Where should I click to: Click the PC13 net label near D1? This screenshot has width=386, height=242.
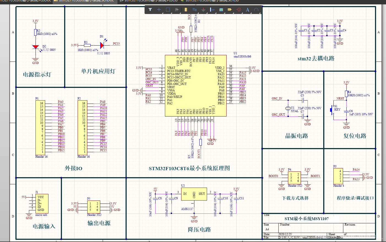tap(116, 44)
